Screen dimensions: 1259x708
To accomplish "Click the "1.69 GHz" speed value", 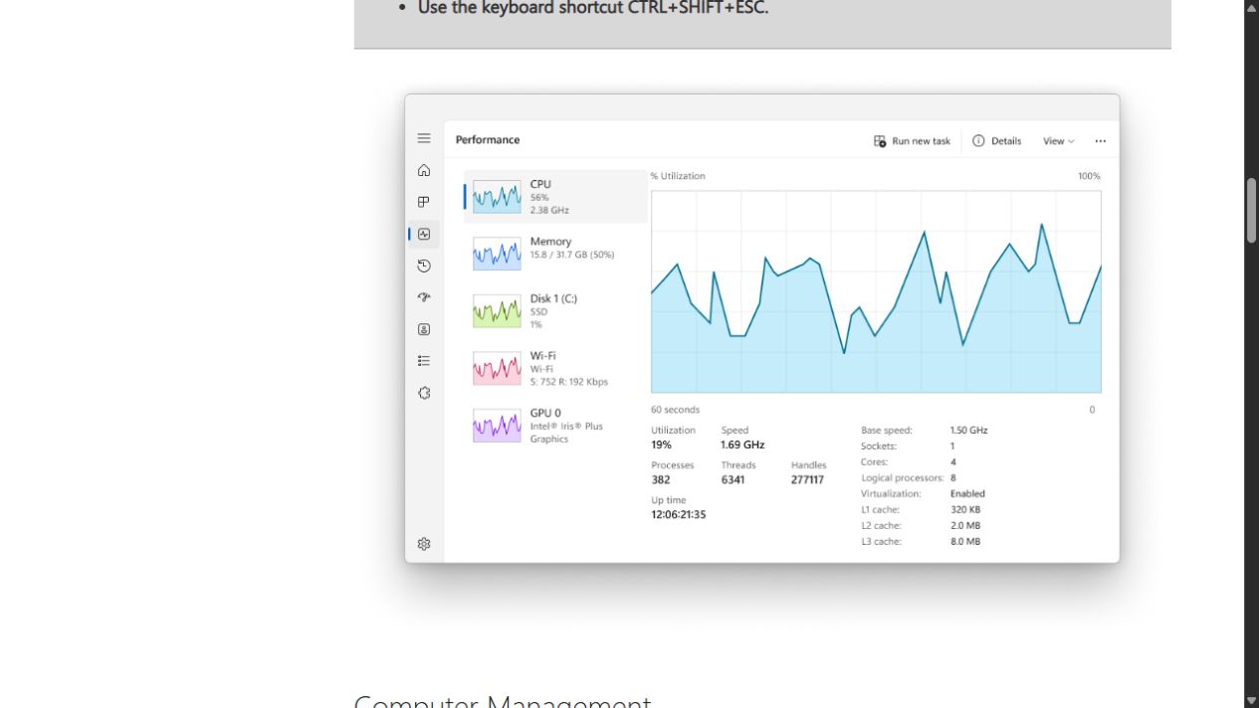I will pyautogui.click(x=742, y=445).
